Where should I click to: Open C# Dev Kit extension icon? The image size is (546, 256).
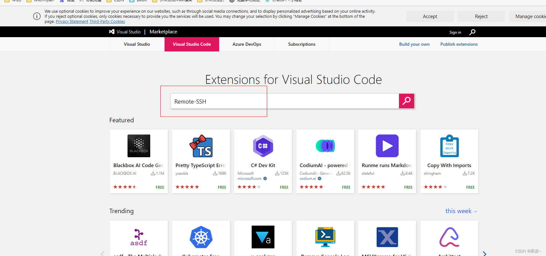pos(263,146)
